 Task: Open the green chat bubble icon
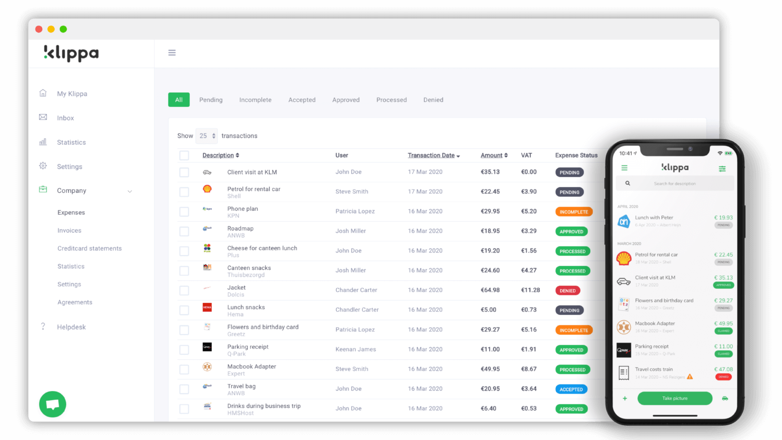[x=52, y=404]
